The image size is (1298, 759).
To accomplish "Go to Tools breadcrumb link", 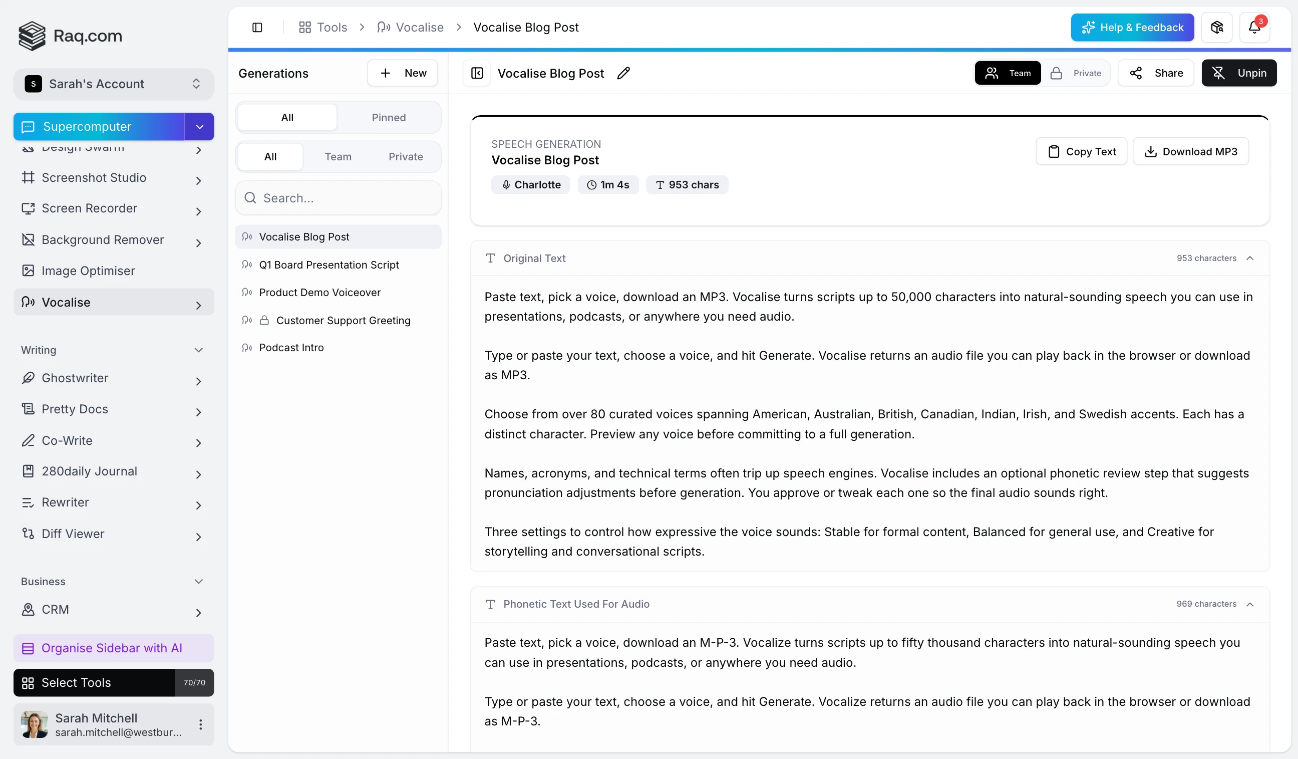I will pyautogui.click(x=323, y=28).
